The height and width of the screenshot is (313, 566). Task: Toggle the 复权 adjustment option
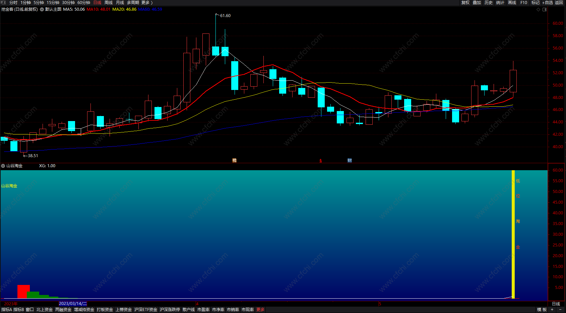click(465, 3)
